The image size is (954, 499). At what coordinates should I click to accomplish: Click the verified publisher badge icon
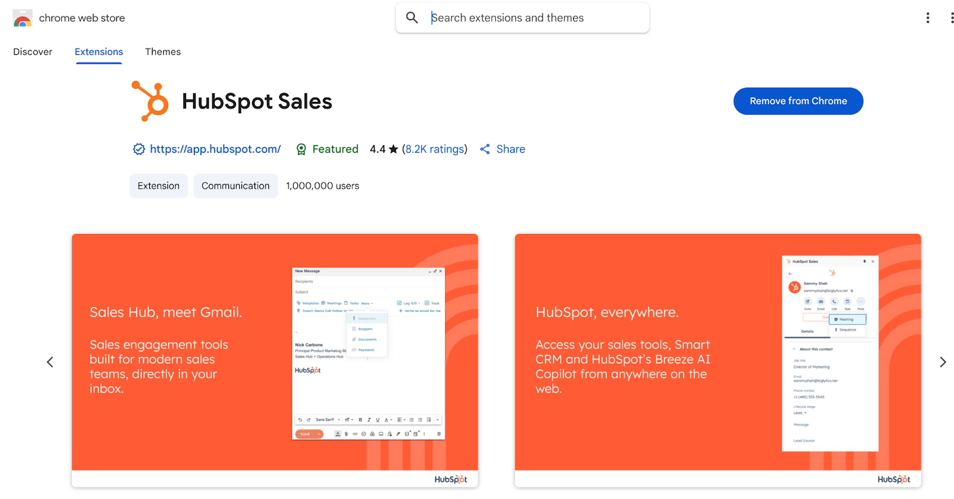[139, 149]
